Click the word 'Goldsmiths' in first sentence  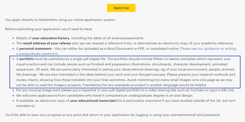tap(48, 20)
